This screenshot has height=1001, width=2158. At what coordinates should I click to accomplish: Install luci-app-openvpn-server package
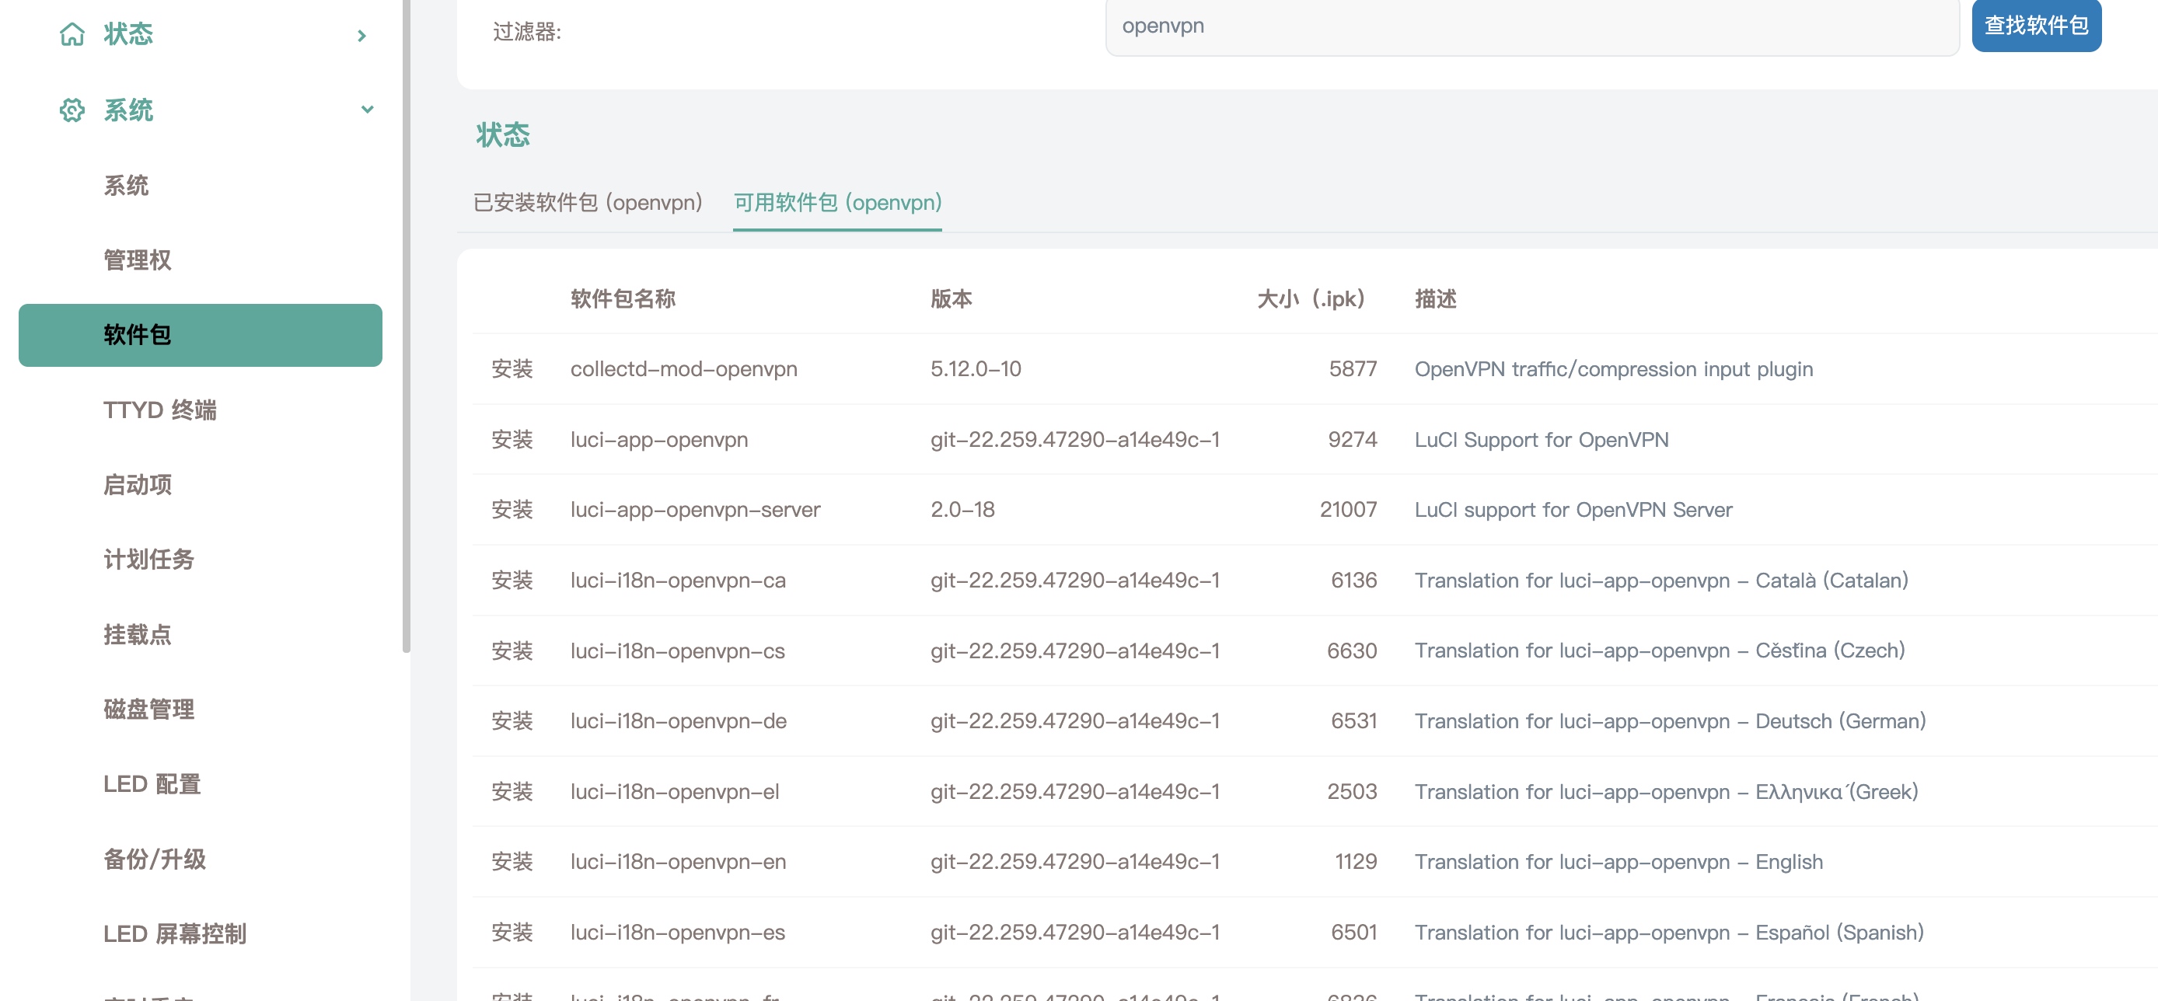pos(512,509)
